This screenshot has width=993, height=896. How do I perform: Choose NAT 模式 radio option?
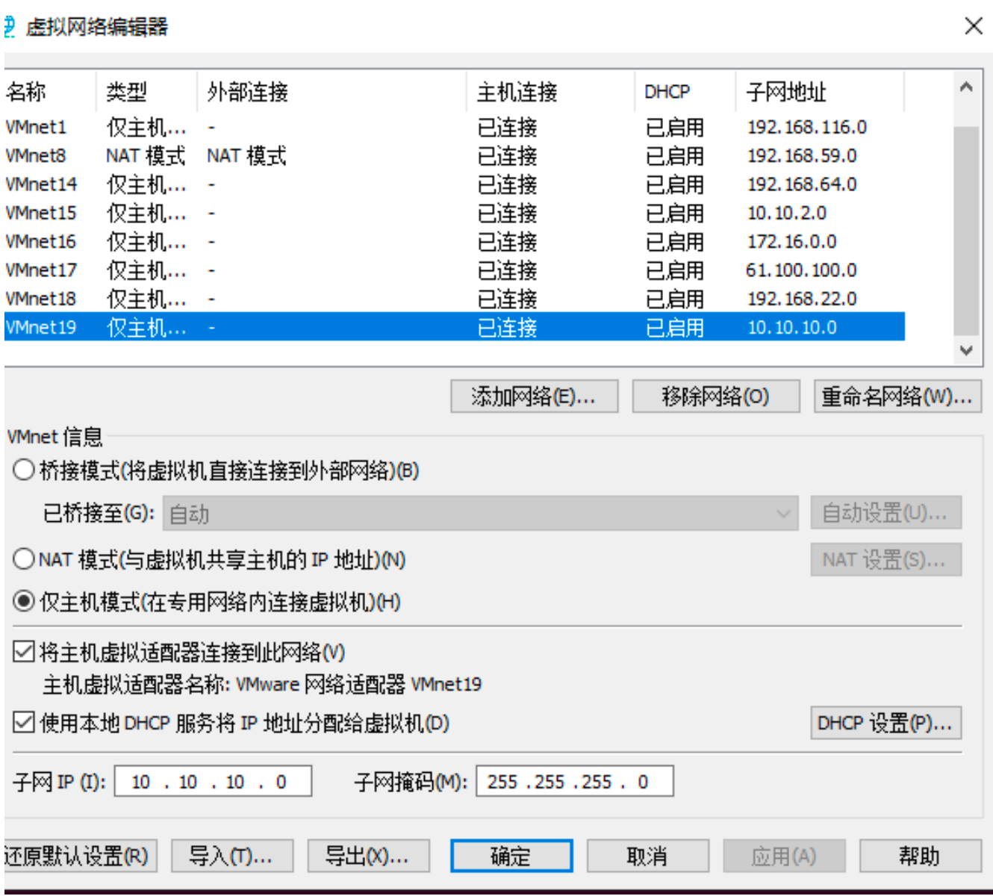(24, 559)
